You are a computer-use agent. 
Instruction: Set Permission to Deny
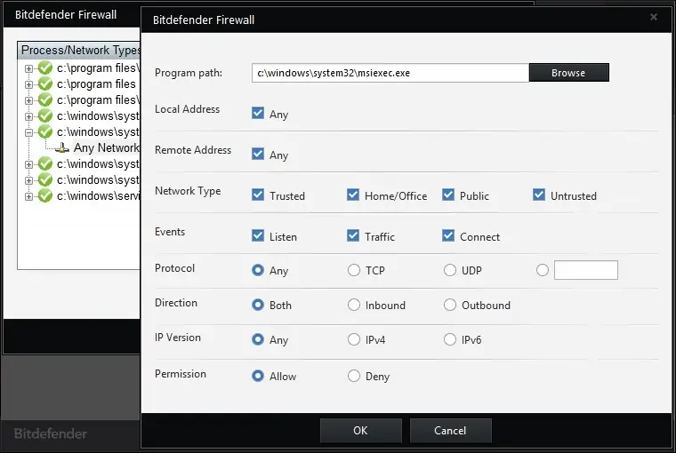tap(354, 376)
